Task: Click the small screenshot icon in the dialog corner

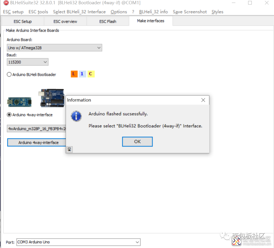Action: pyautogui.click(x=69, y=149)
